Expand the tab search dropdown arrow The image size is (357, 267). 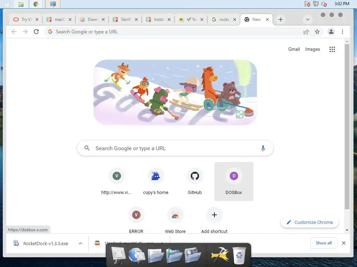coord(307,19)
